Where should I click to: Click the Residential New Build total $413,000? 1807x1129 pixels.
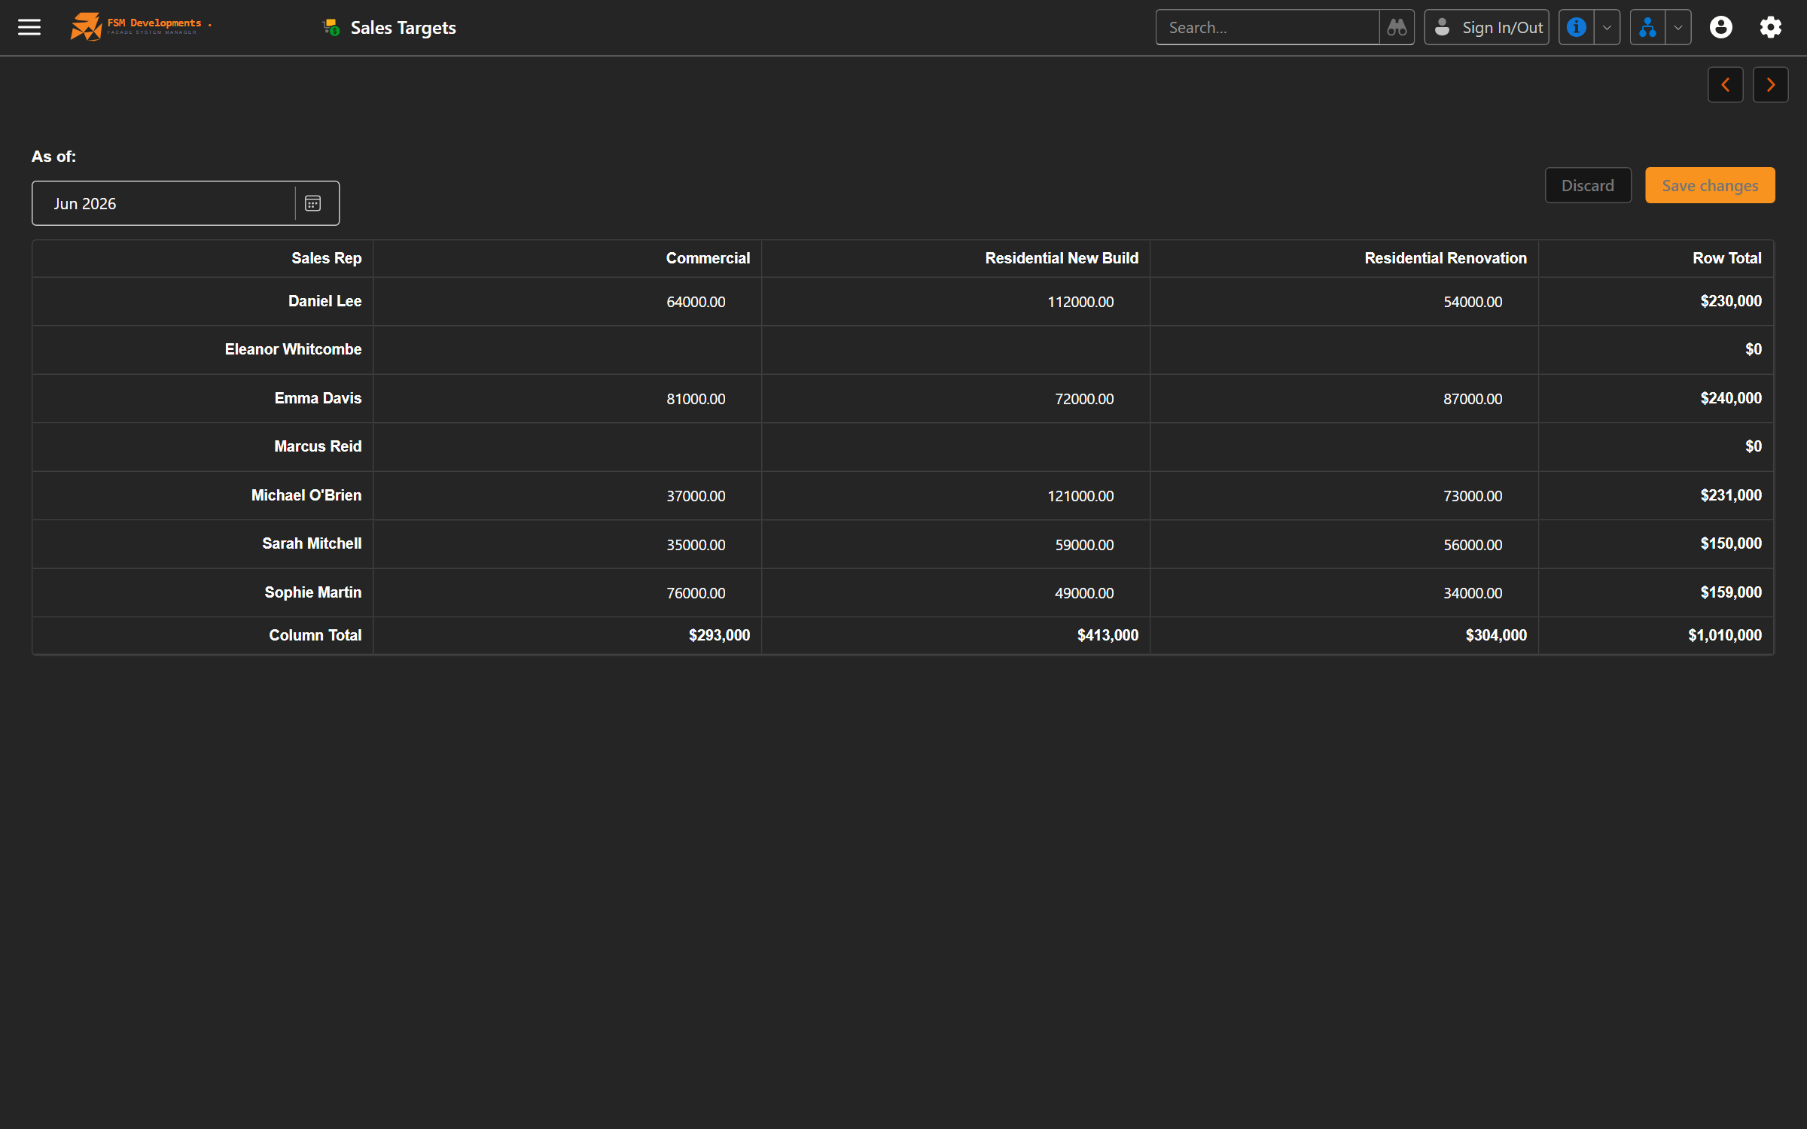coord(1108,635)
